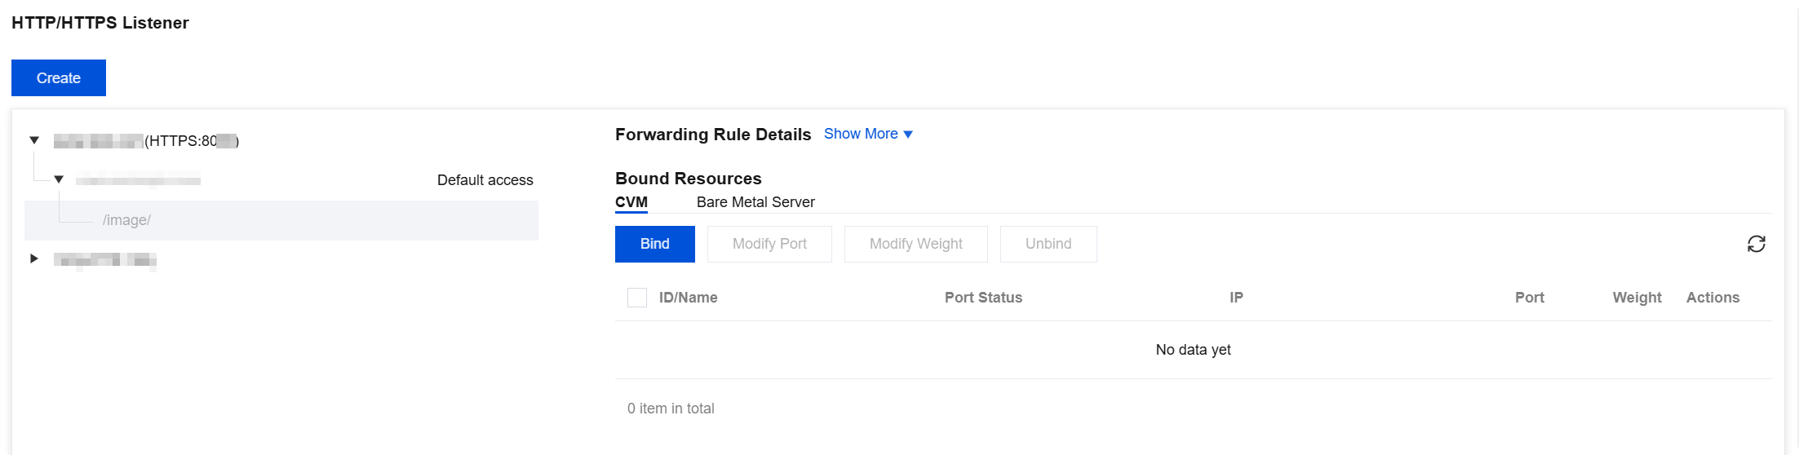Refresh the bound resources list

(x=1756, y=244)
